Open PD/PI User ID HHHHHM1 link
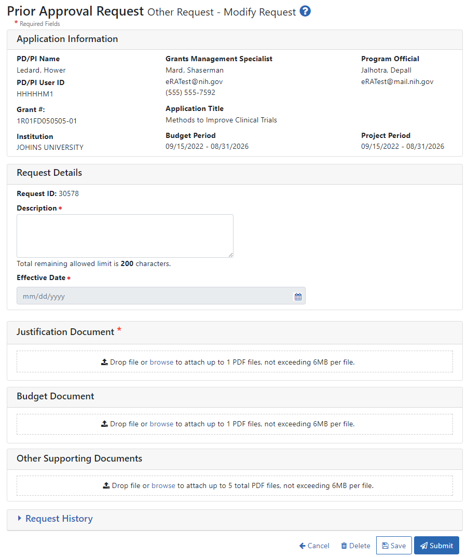Screen dimensions: 467x557 point(35,94)
